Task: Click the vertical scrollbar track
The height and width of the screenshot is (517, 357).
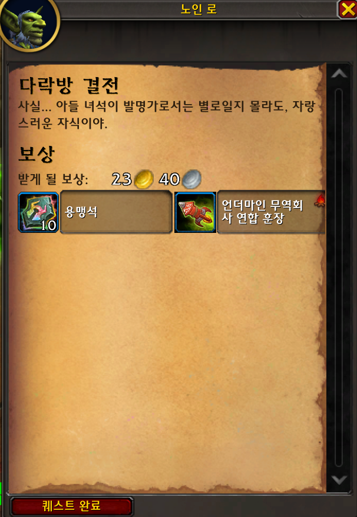Action: 339,277
